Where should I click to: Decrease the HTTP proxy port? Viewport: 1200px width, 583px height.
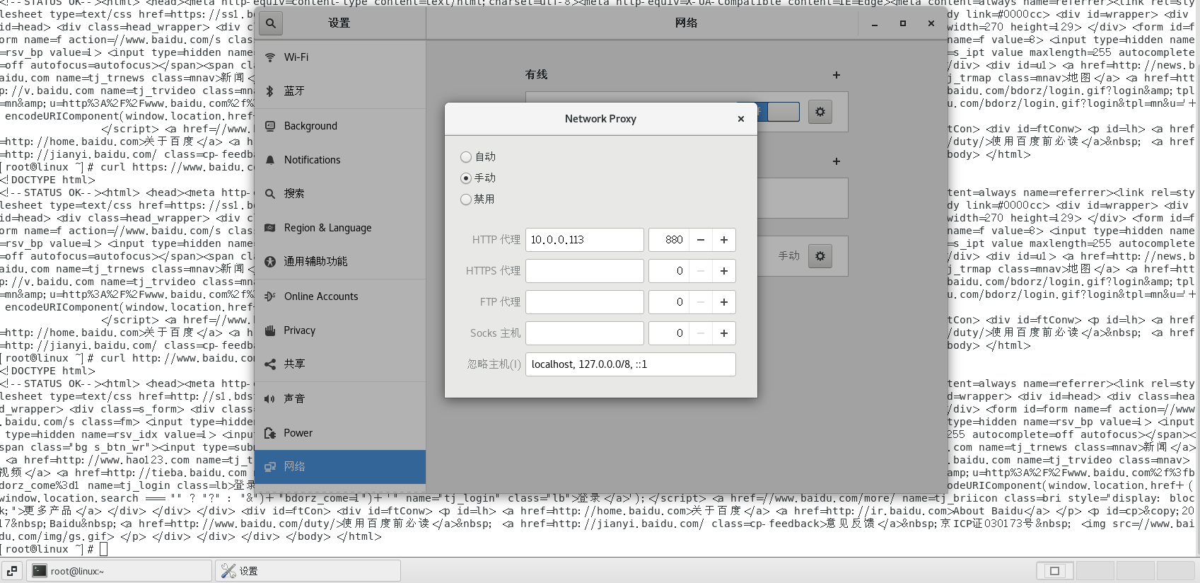point(700,240)
